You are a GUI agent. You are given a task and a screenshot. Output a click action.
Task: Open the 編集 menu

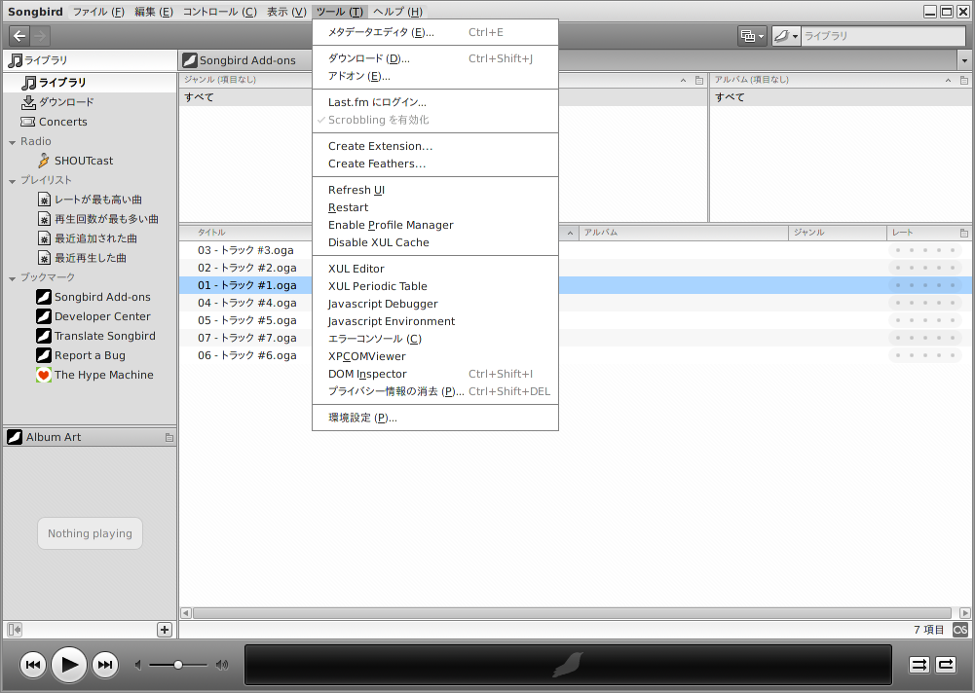click(154, 12)
